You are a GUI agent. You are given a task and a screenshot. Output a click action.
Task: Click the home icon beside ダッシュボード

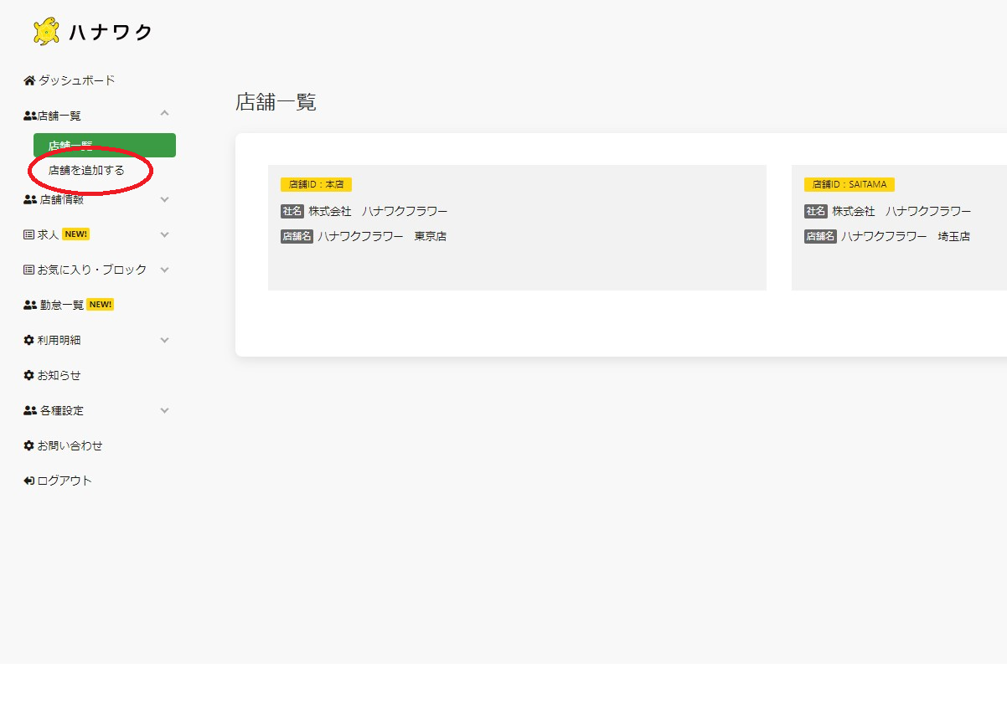(x=29, y=81)
